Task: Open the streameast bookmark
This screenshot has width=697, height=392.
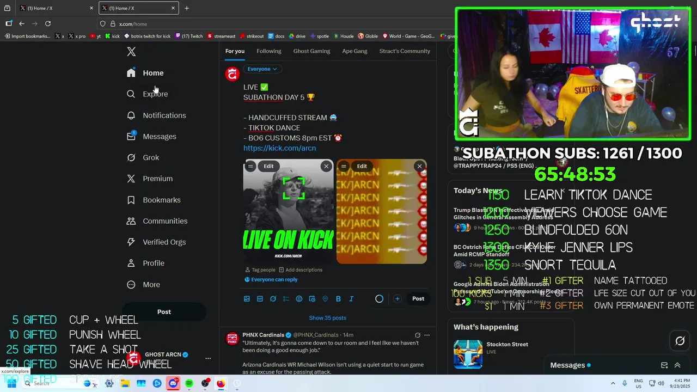Action: [x=221, y=36]
